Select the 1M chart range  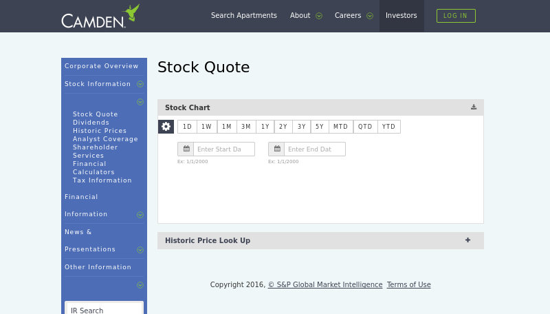[x=227, y=127]
